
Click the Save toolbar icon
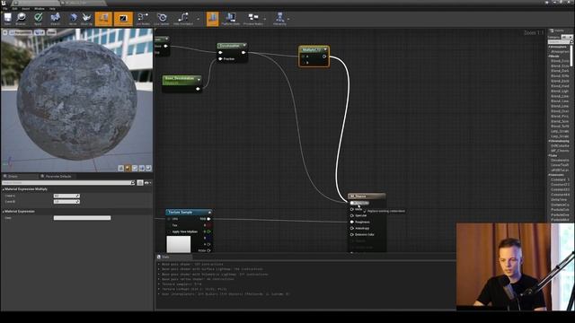pyautogui.click(x=7, y=19)
